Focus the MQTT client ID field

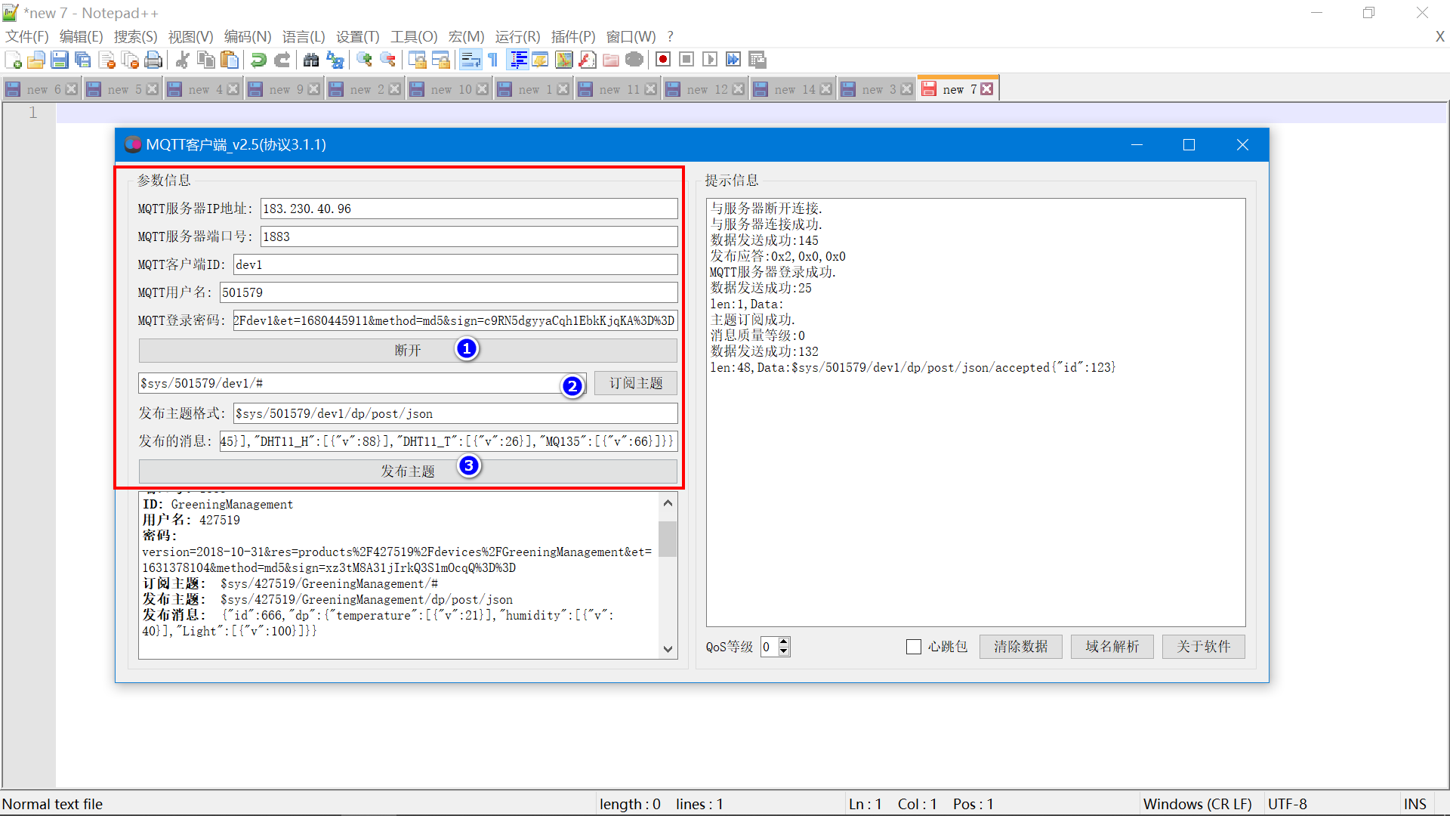click(455, 264)
